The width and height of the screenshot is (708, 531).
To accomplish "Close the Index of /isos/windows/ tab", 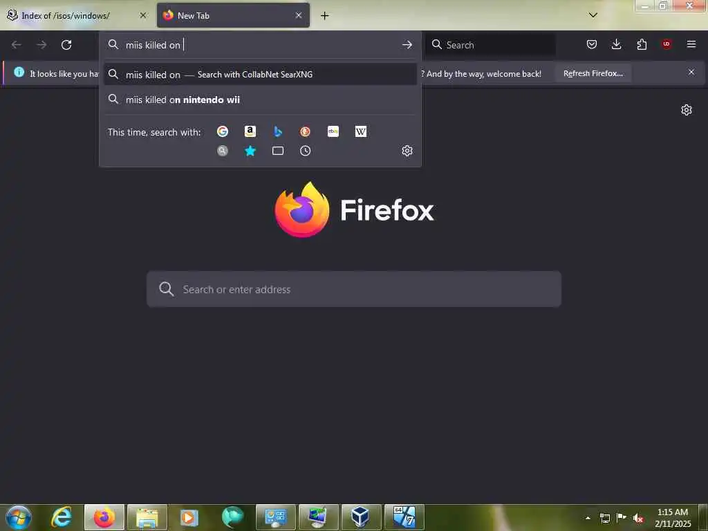I will [x=142, y=15].
